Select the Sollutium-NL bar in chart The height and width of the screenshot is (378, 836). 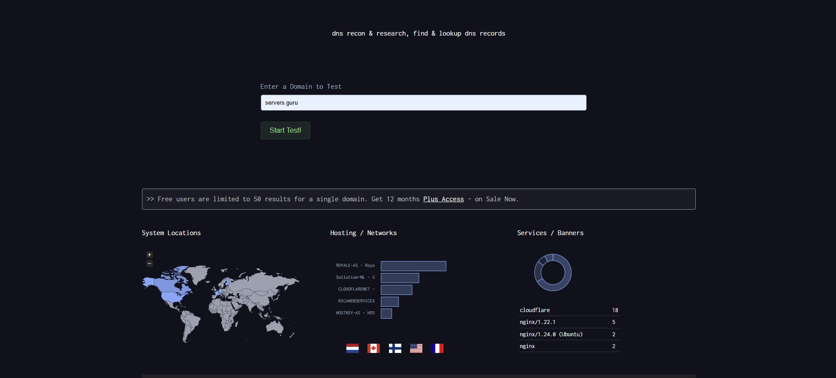point(400,278)
